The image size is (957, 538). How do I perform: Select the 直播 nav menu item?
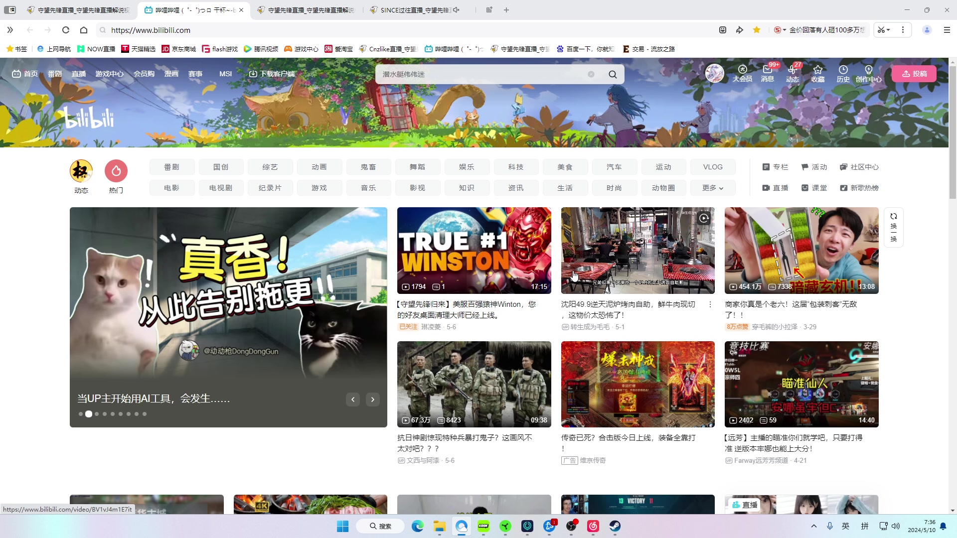(x=79, y=74)
